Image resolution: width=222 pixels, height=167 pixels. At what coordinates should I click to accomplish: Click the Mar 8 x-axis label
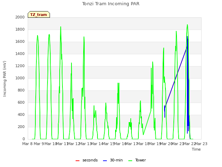pos(27,144)
